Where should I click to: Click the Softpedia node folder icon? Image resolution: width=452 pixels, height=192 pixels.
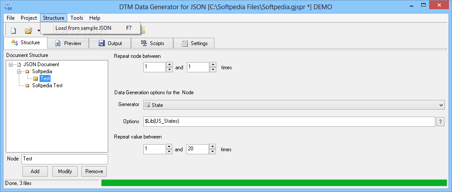(x=27, y=71)
